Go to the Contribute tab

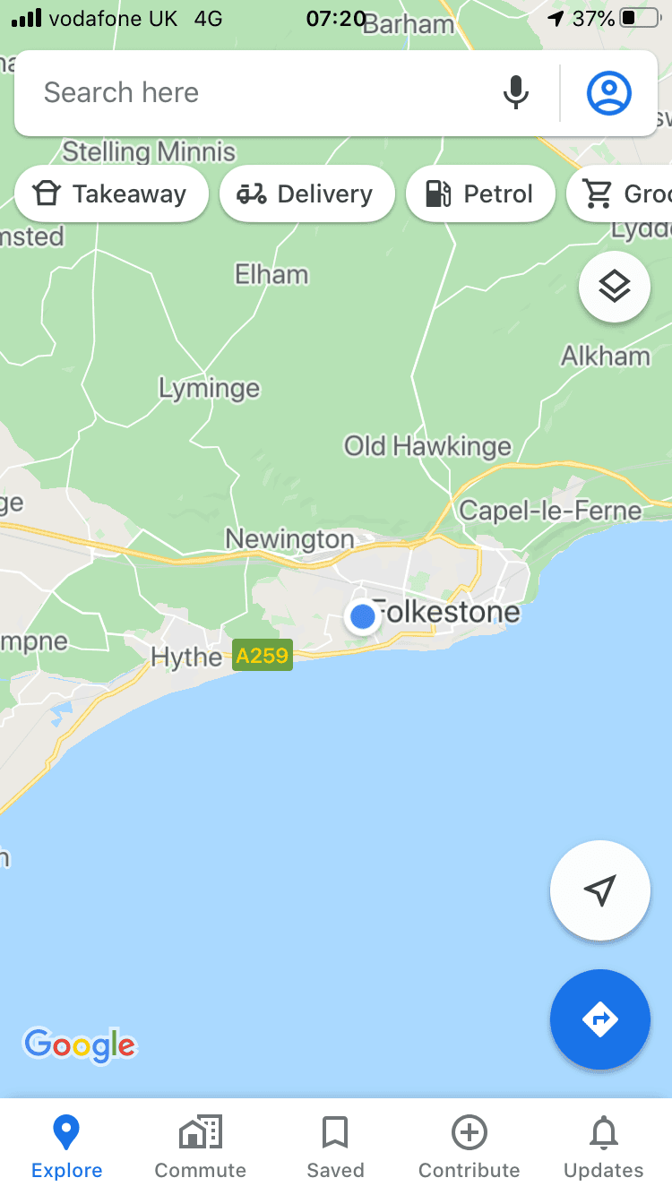point(470,1147)
